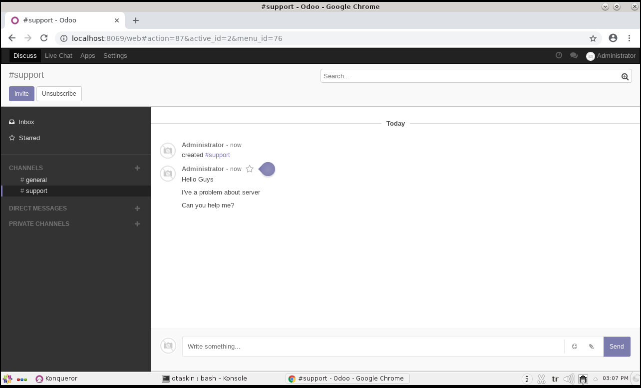The image size is (641, 388).
Task: Star the "Hello Guys" message
Action: (250, 169)
